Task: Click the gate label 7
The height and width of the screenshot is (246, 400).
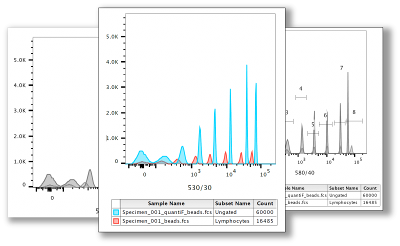Action: (341, 68)
